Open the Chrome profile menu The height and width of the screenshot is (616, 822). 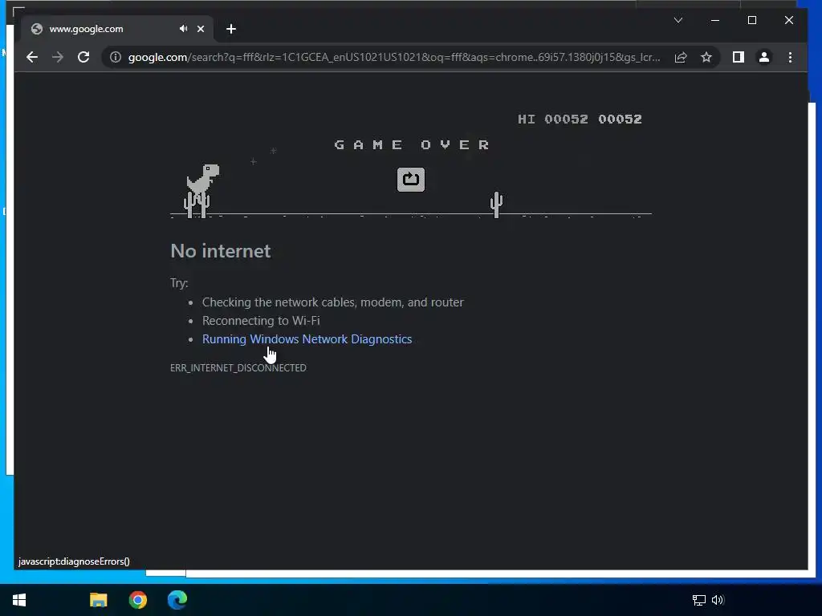coord(764,57)
